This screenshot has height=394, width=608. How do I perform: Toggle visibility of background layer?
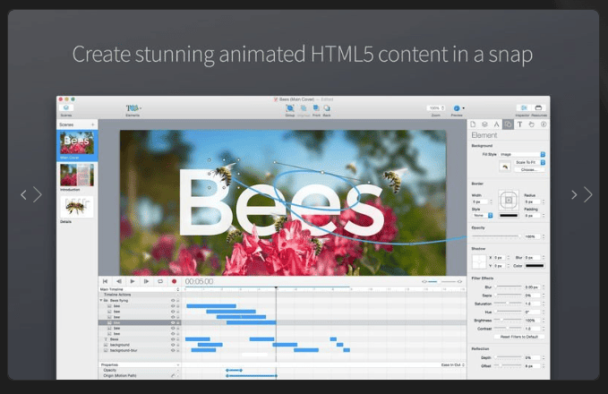coord(173,345)
